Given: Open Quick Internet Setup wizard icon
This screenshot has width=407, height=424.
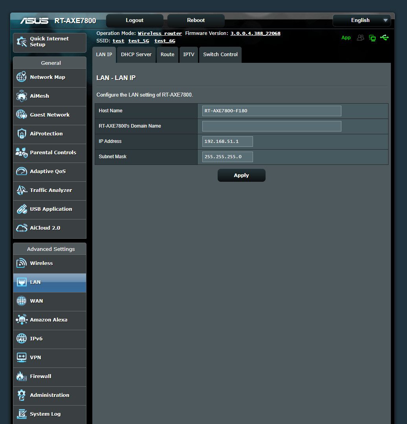Looking at the screenshot, I should 22,42.
